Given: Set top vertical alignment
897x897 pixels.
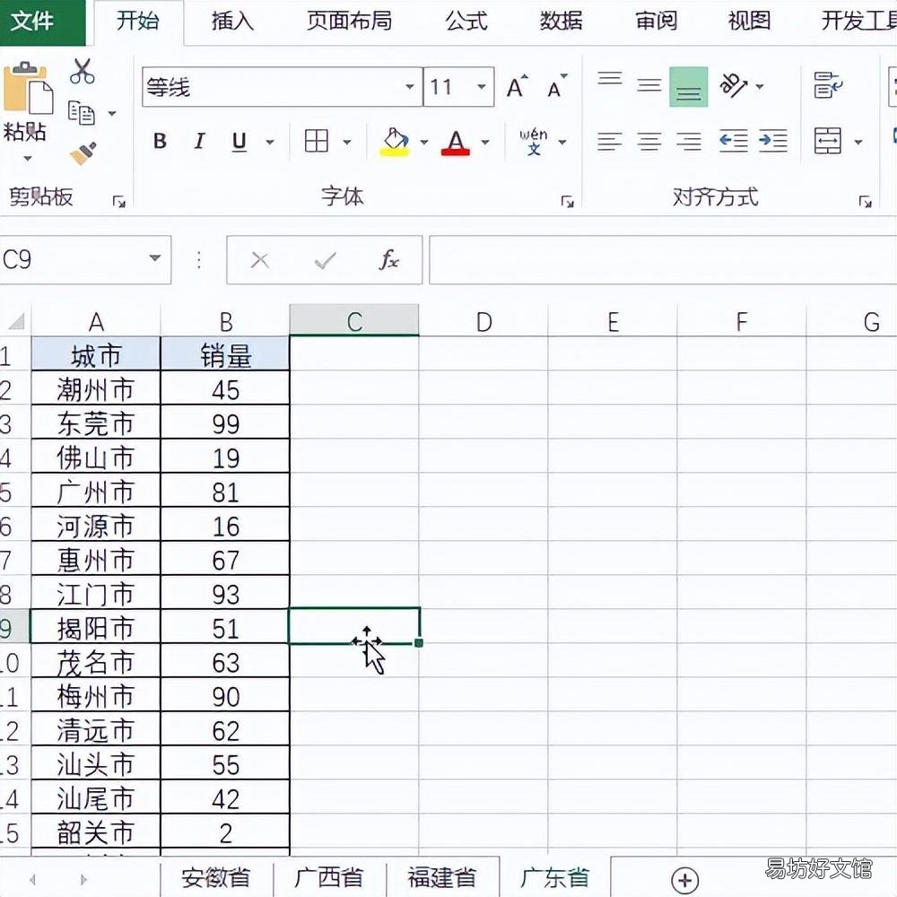Looking at the screenshot, I should coord(610,79).
